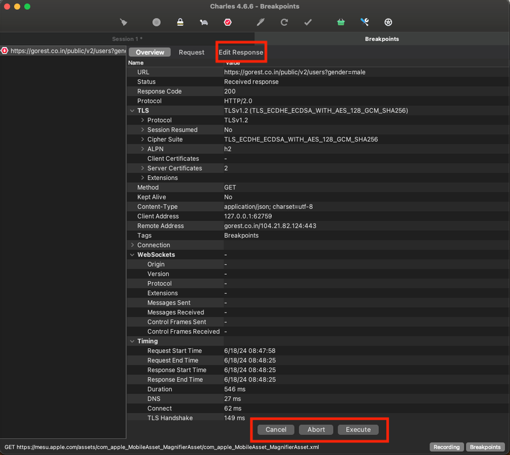Switch to the Edit Response tab
Screen dimensions: 510x455
240,52
